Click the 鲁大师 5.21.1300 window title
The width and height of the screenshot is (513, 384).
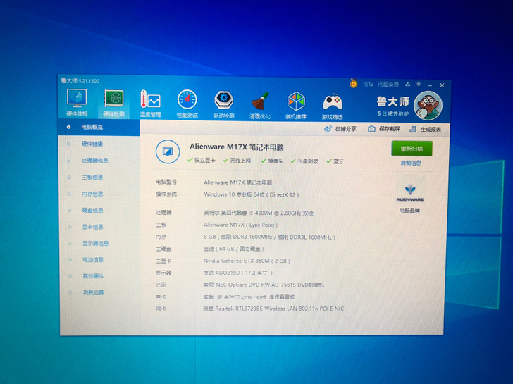tap(80, 81)
